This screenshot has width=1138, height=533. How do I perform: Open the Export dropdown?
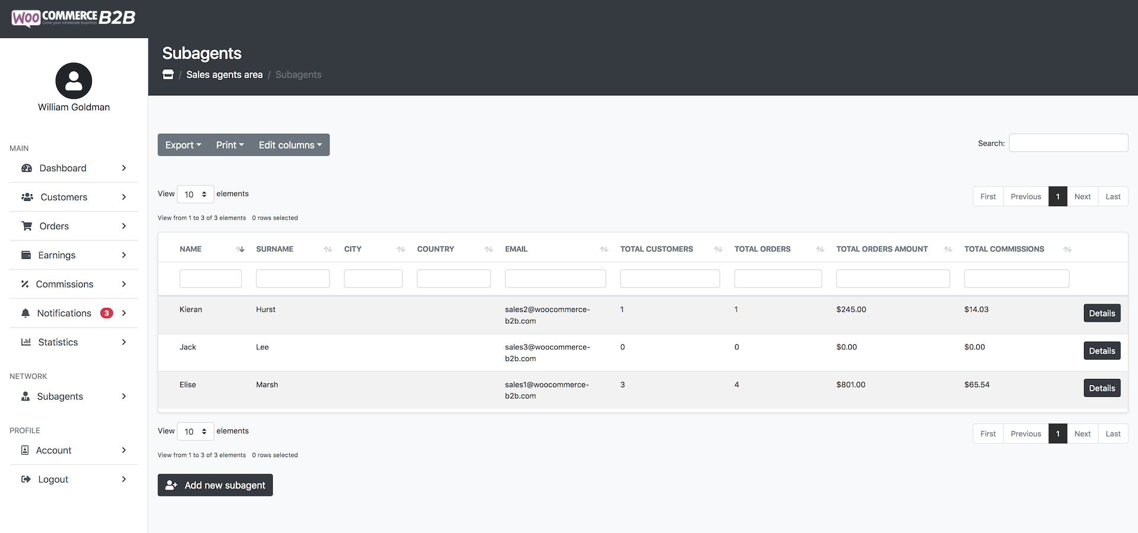[x=183, y=145]
